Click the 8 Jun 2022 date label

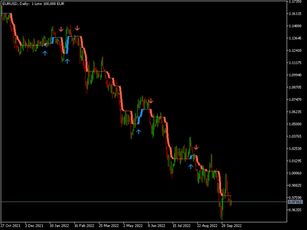tap(156, 226)
